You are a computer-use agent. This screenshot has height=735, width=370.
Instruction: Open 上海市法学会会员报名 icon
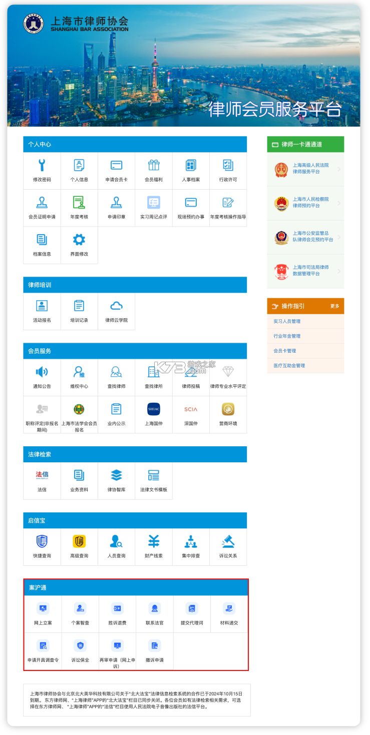pos(79,409)
